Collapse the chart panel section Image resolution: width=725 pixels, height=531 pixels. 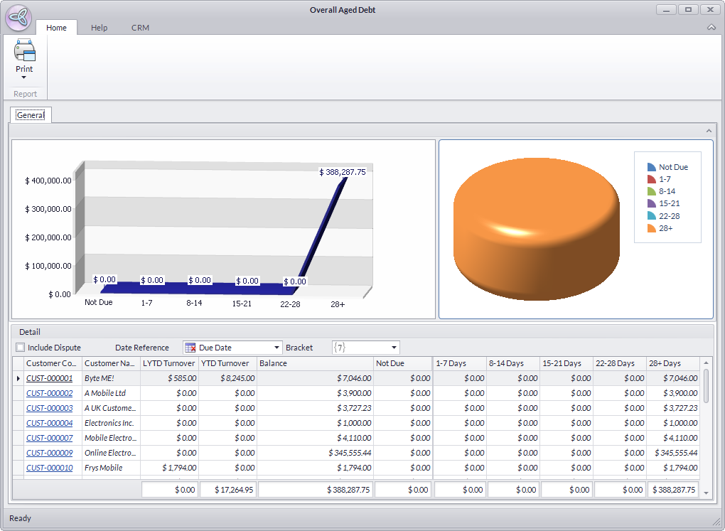click(x=708, y=131)
